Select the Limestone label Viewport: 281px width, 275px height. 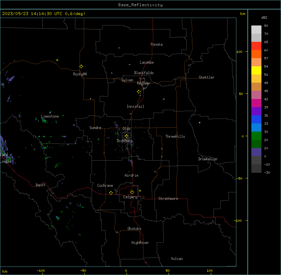pyautogui.click(x=50, y=116)
